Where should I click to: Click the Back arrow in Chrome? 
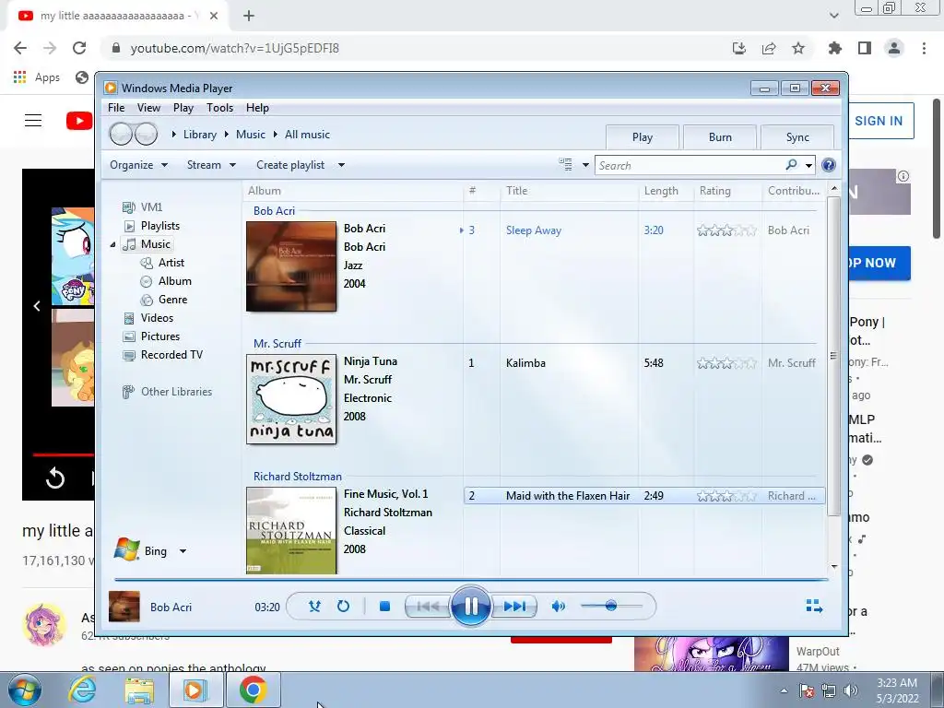(x=20, y=48)
